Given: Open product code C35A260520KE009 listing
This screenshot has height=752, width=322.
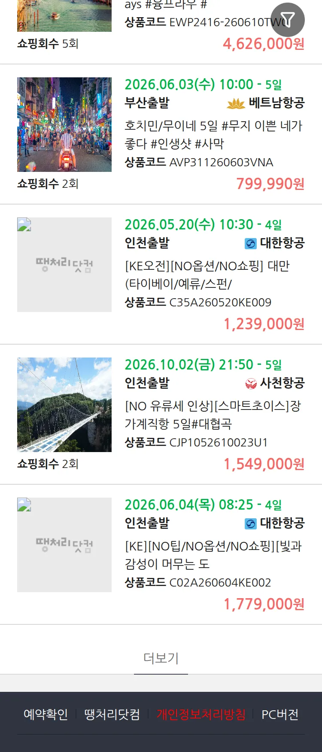Looking at the screenshot, I should click(x=198, y=302).
